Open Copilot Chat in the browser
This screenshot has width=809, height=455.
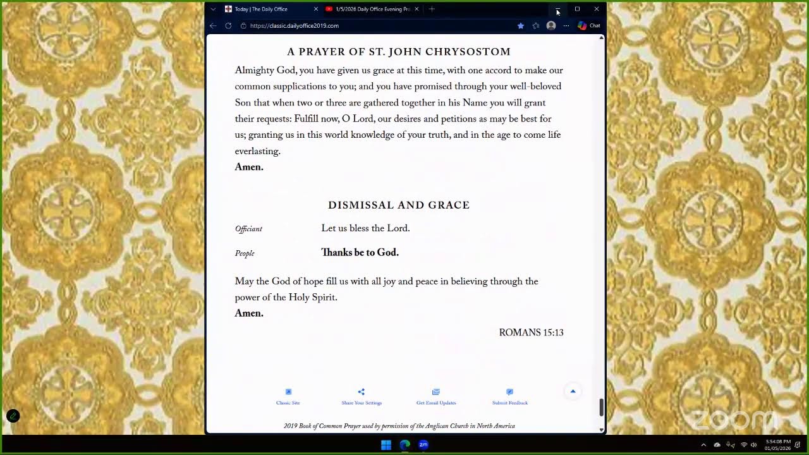tap(588, 26)
